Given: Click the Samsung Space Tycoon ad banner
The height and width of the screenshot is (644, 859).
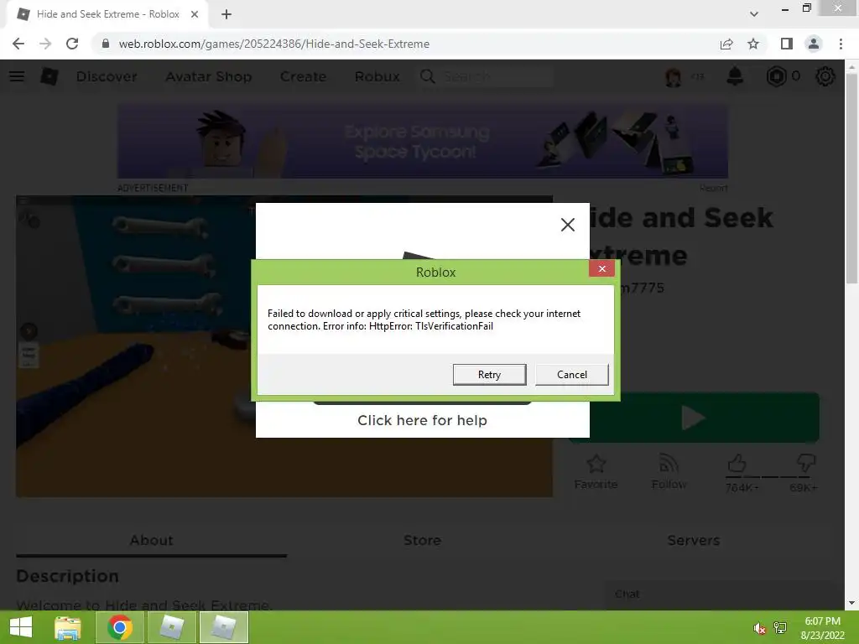Looking at the screenshot, I should [423, 142].
